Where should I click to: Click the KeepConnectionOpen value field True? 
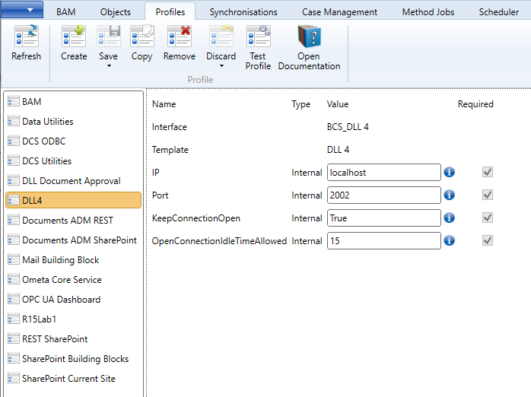point(384,218)
